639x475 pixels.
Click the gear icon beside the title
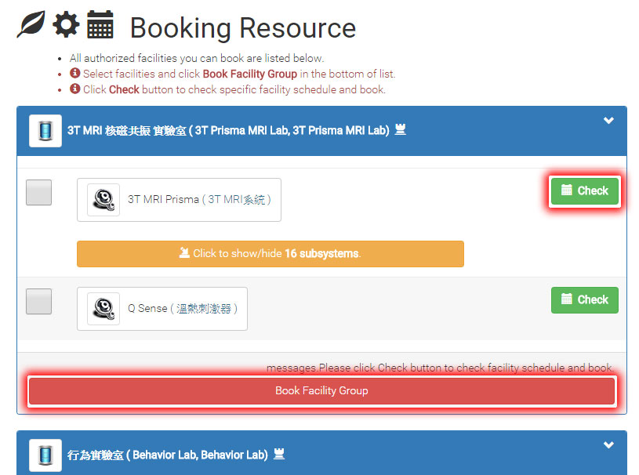[x=66, y=25]
